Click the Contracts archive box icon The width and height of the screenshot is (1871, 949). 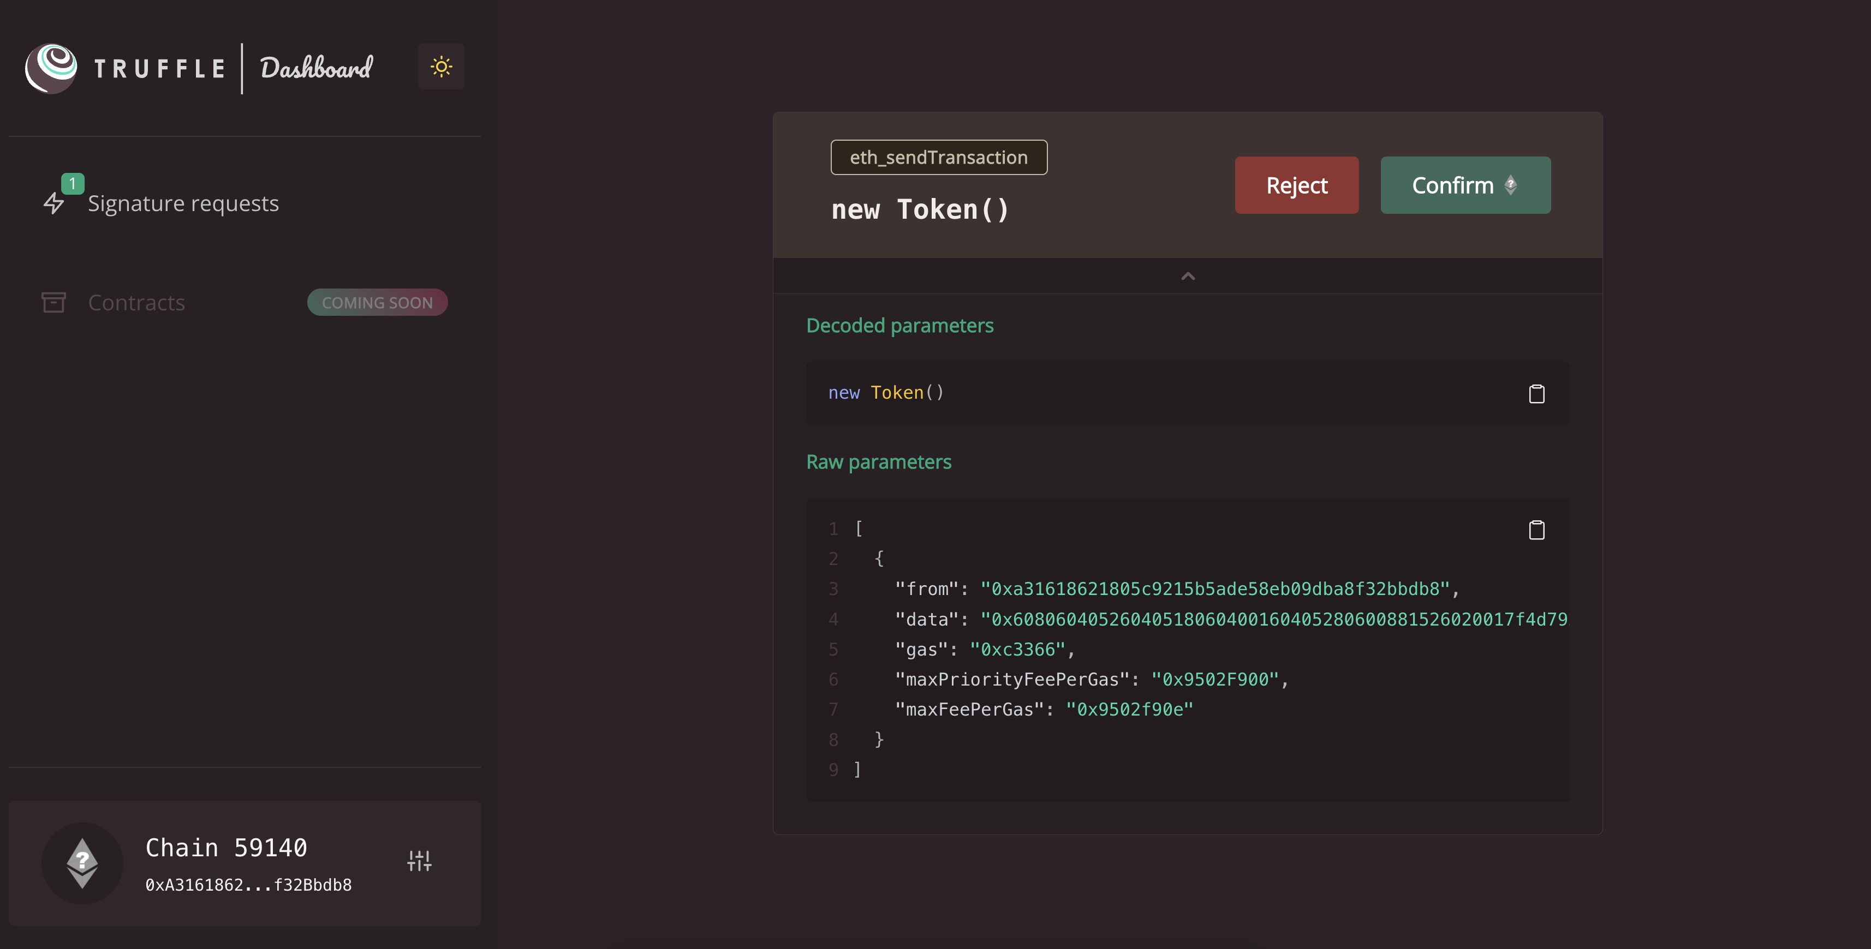(x=53, y=303)
